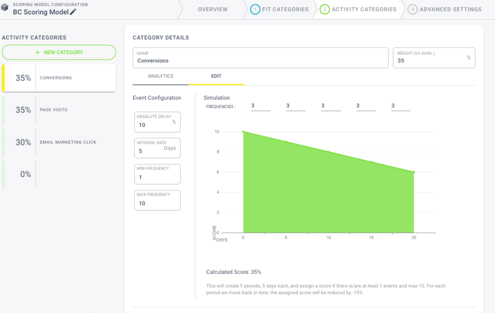The width and height of the screenshot is (495, 313).
Task: Select the empty 0% category slot
Action: pyautogui.click(x=59, y=174)
